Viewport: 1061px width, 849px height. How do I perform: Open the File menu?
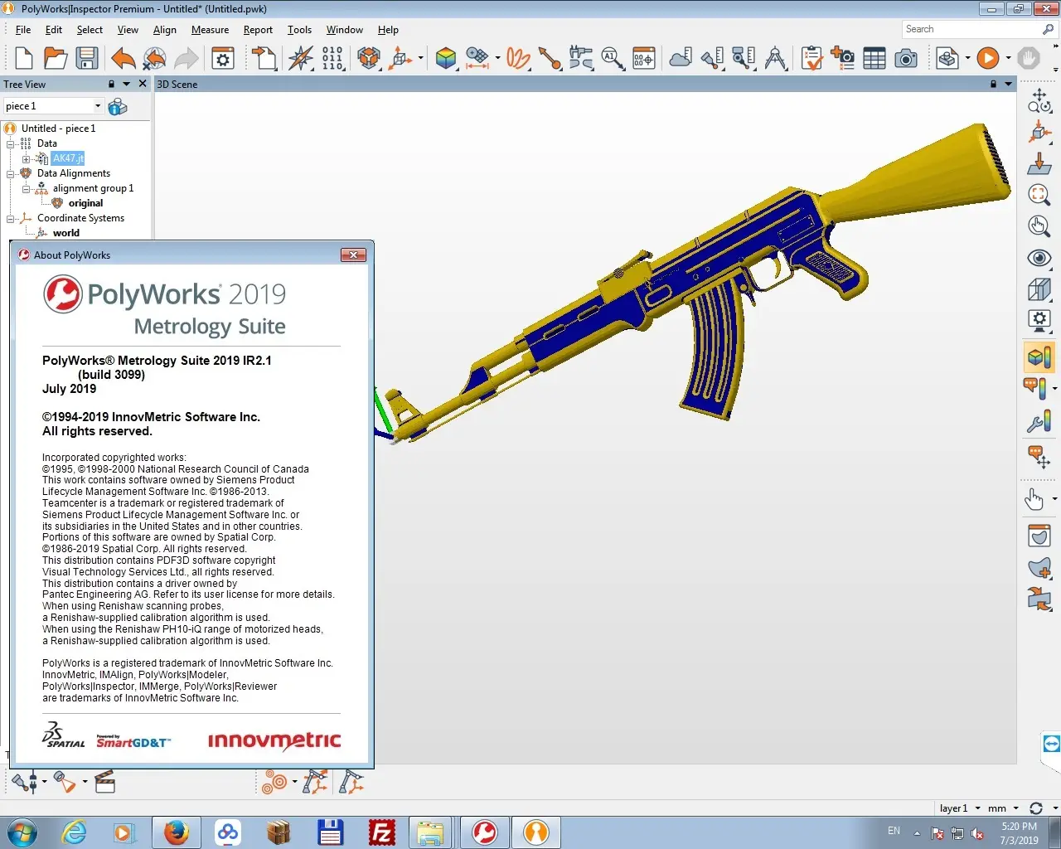click(x=23, y=30)
